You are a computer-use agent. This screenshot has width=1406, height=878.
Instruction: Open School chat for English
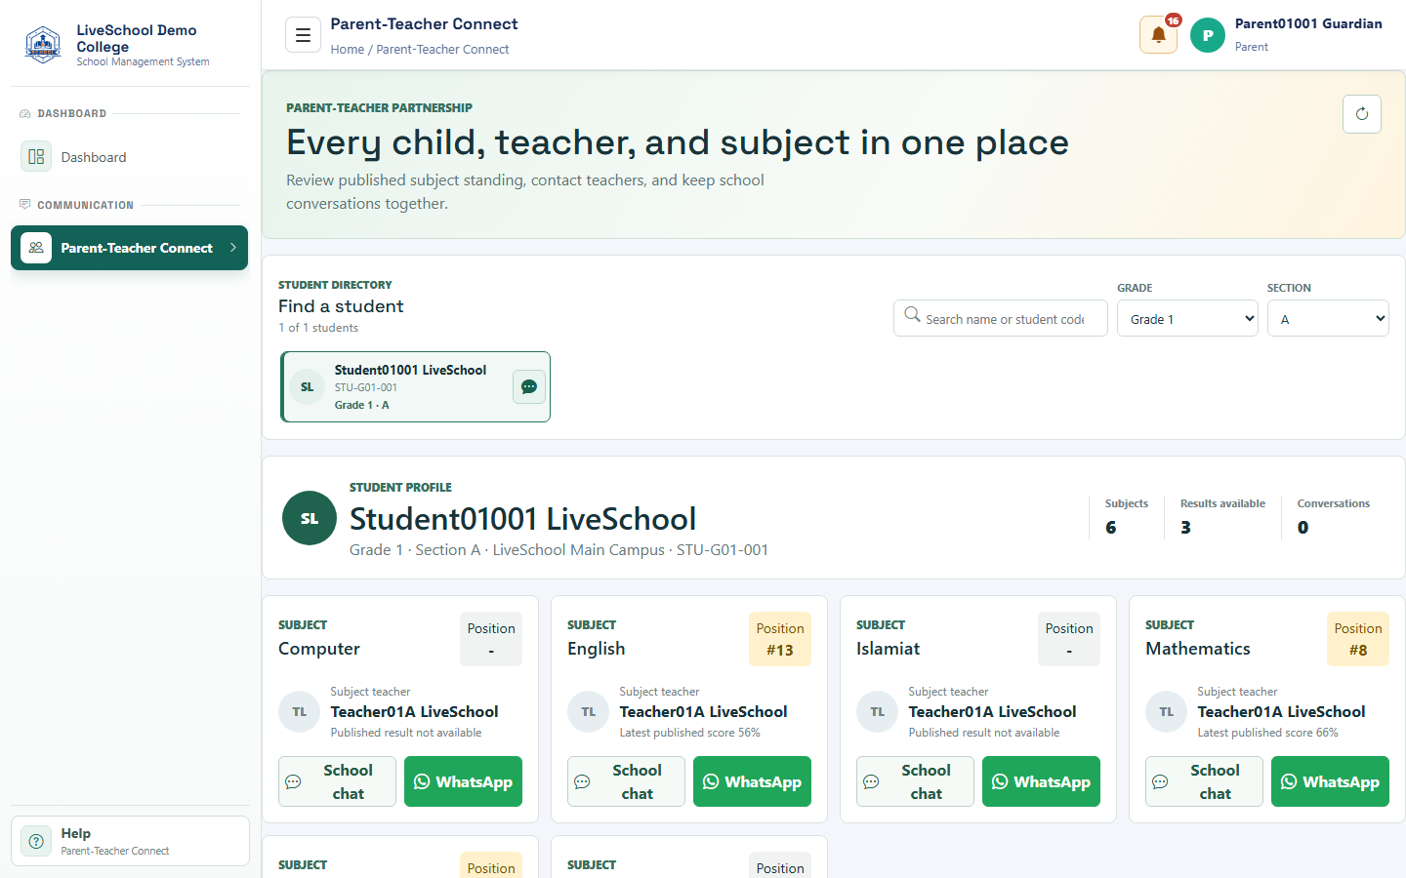626,781
